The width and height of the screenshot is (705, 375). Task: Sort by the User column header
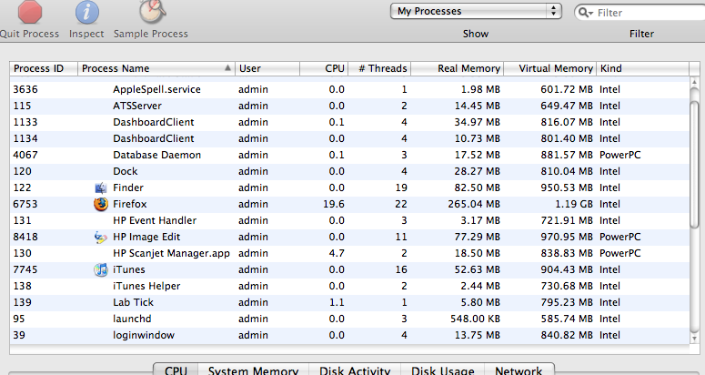(x=267, y=68)
